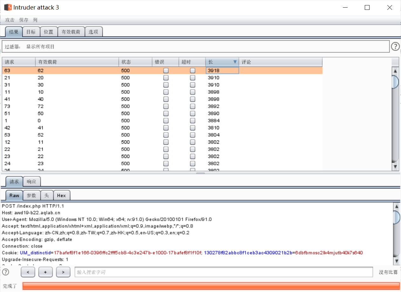
Task: Switch to the Hex view tab
Action: (62, 195)
